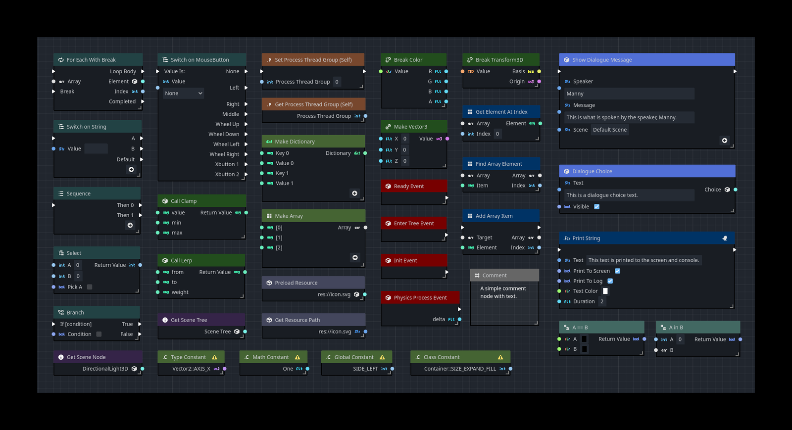Click the icon at right of Print String header
This screenshot has height=430, width=792.
click(725, 239)
